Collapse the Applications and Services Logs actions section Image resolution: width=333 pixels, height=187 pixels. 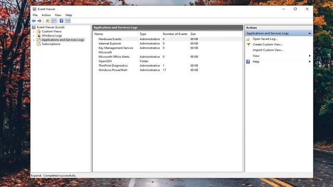[310, 33]
